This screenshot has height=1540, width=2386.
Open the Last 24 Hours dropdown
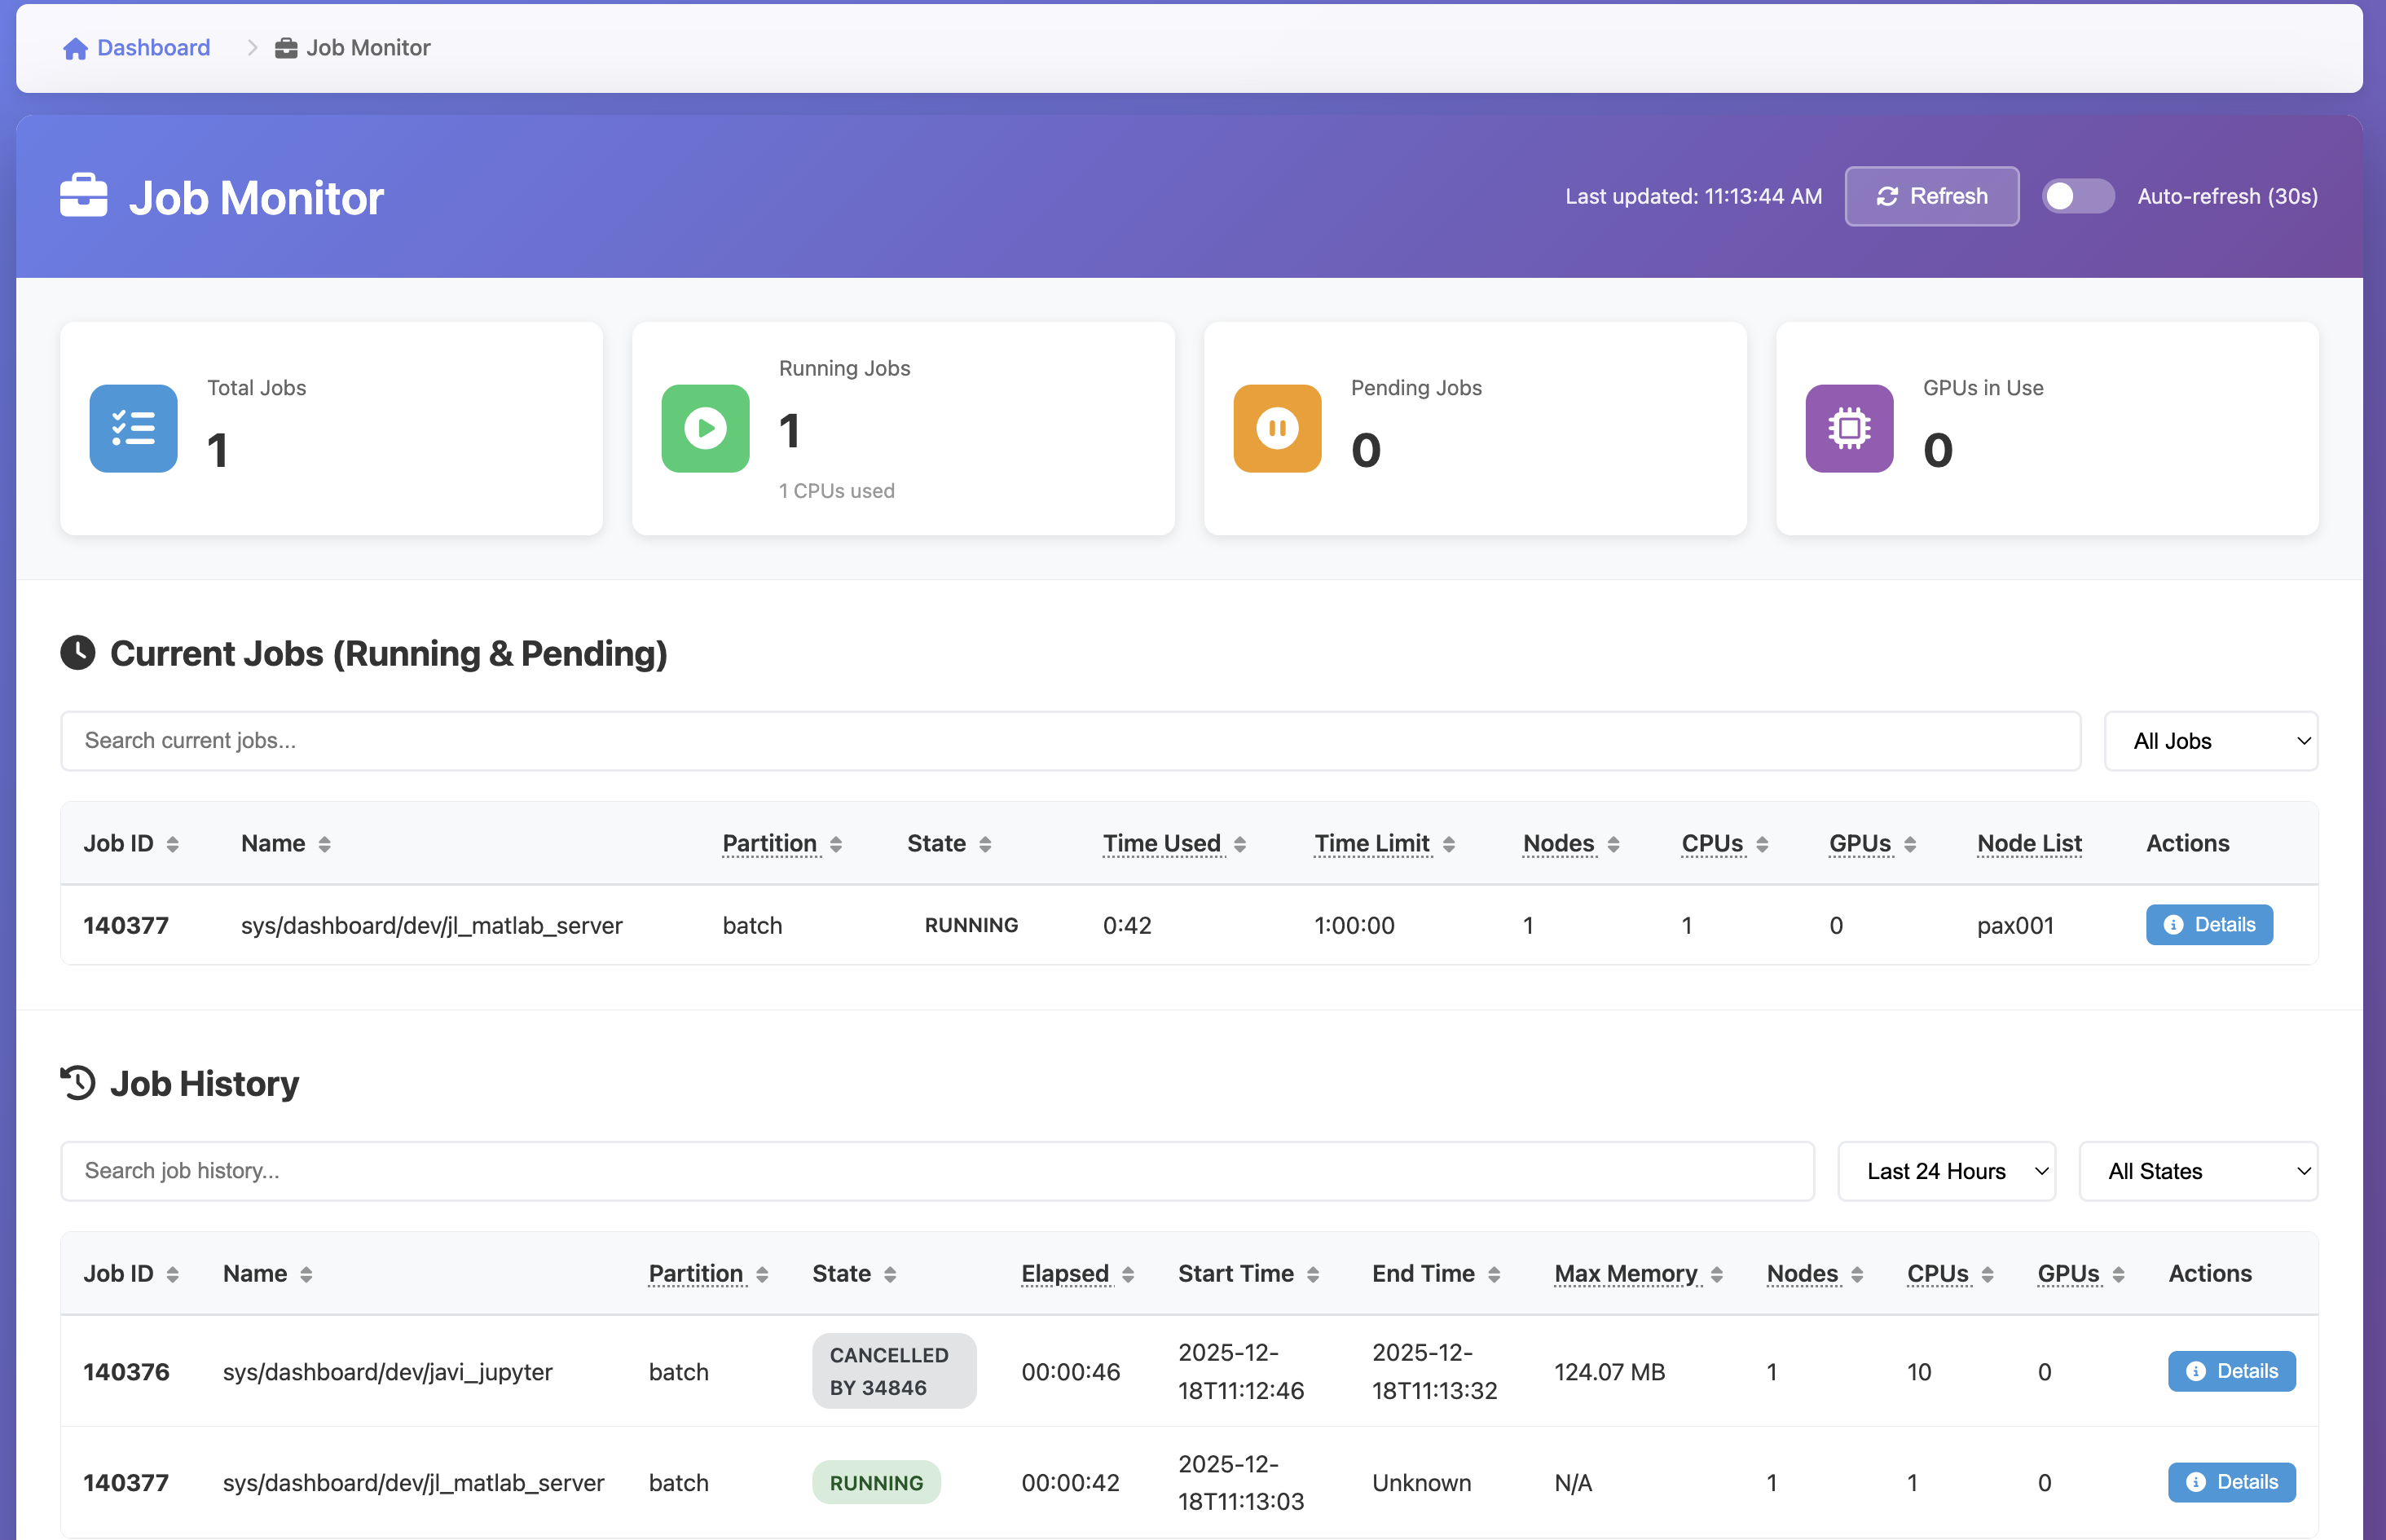click(1946, 1171)
